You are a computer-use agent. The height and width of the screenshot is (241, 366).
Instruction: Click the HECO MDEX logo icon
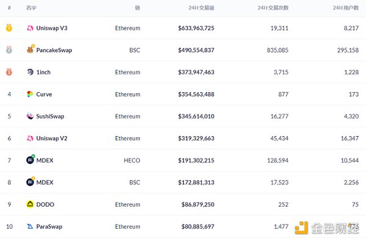pyautogui.click(x=30, y=160)
